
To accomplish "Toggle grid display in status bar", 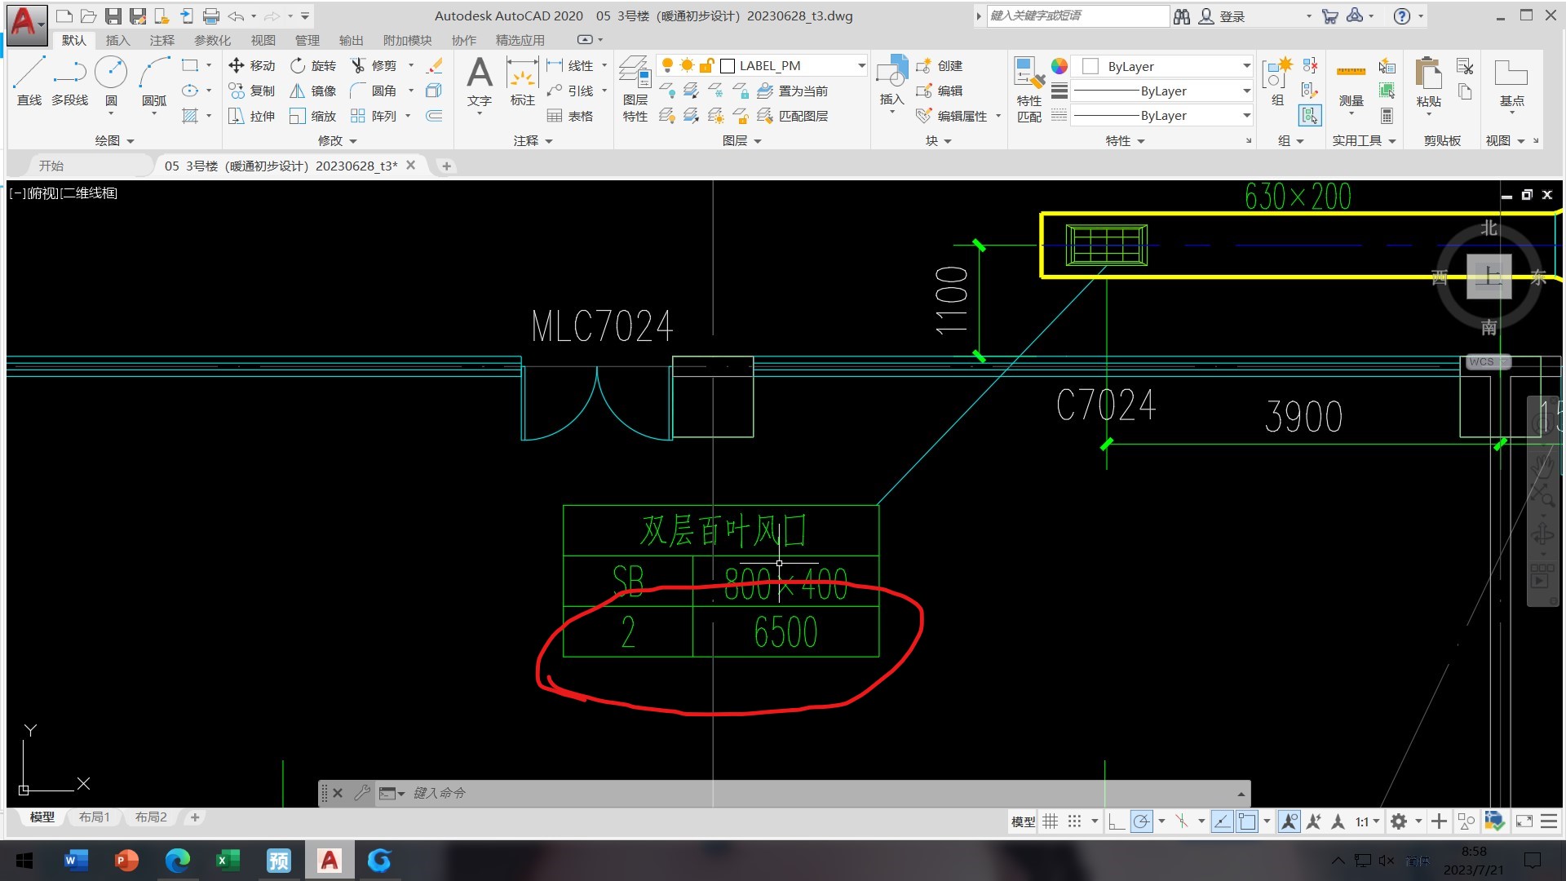I will click(x=1051, y=821).
